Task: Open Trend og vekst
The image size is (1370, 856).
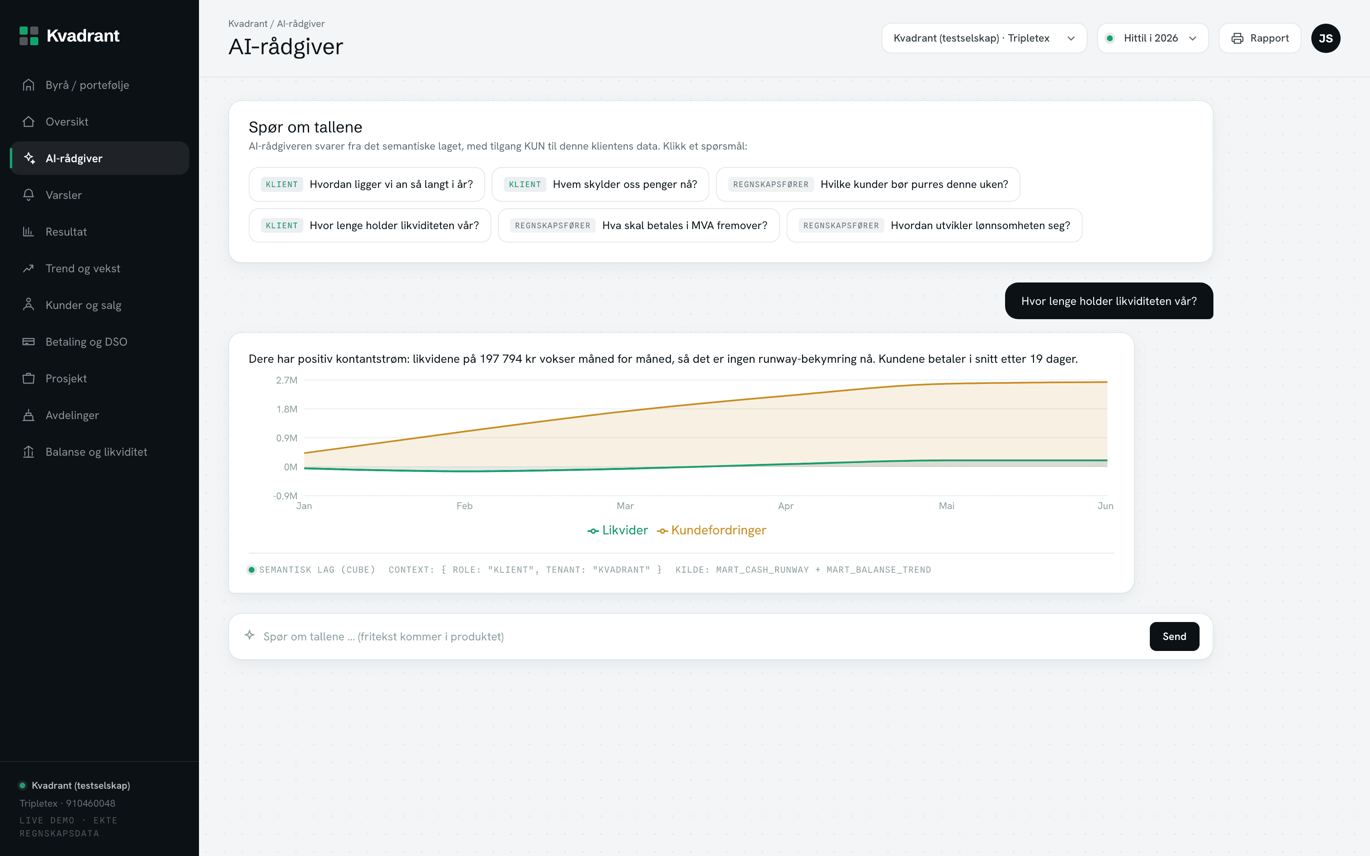Action: point(99,268)
